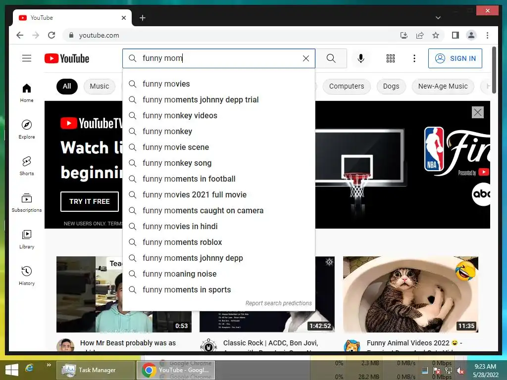
Task: Clear the search box with the X icon
Action: pos(305,58)
